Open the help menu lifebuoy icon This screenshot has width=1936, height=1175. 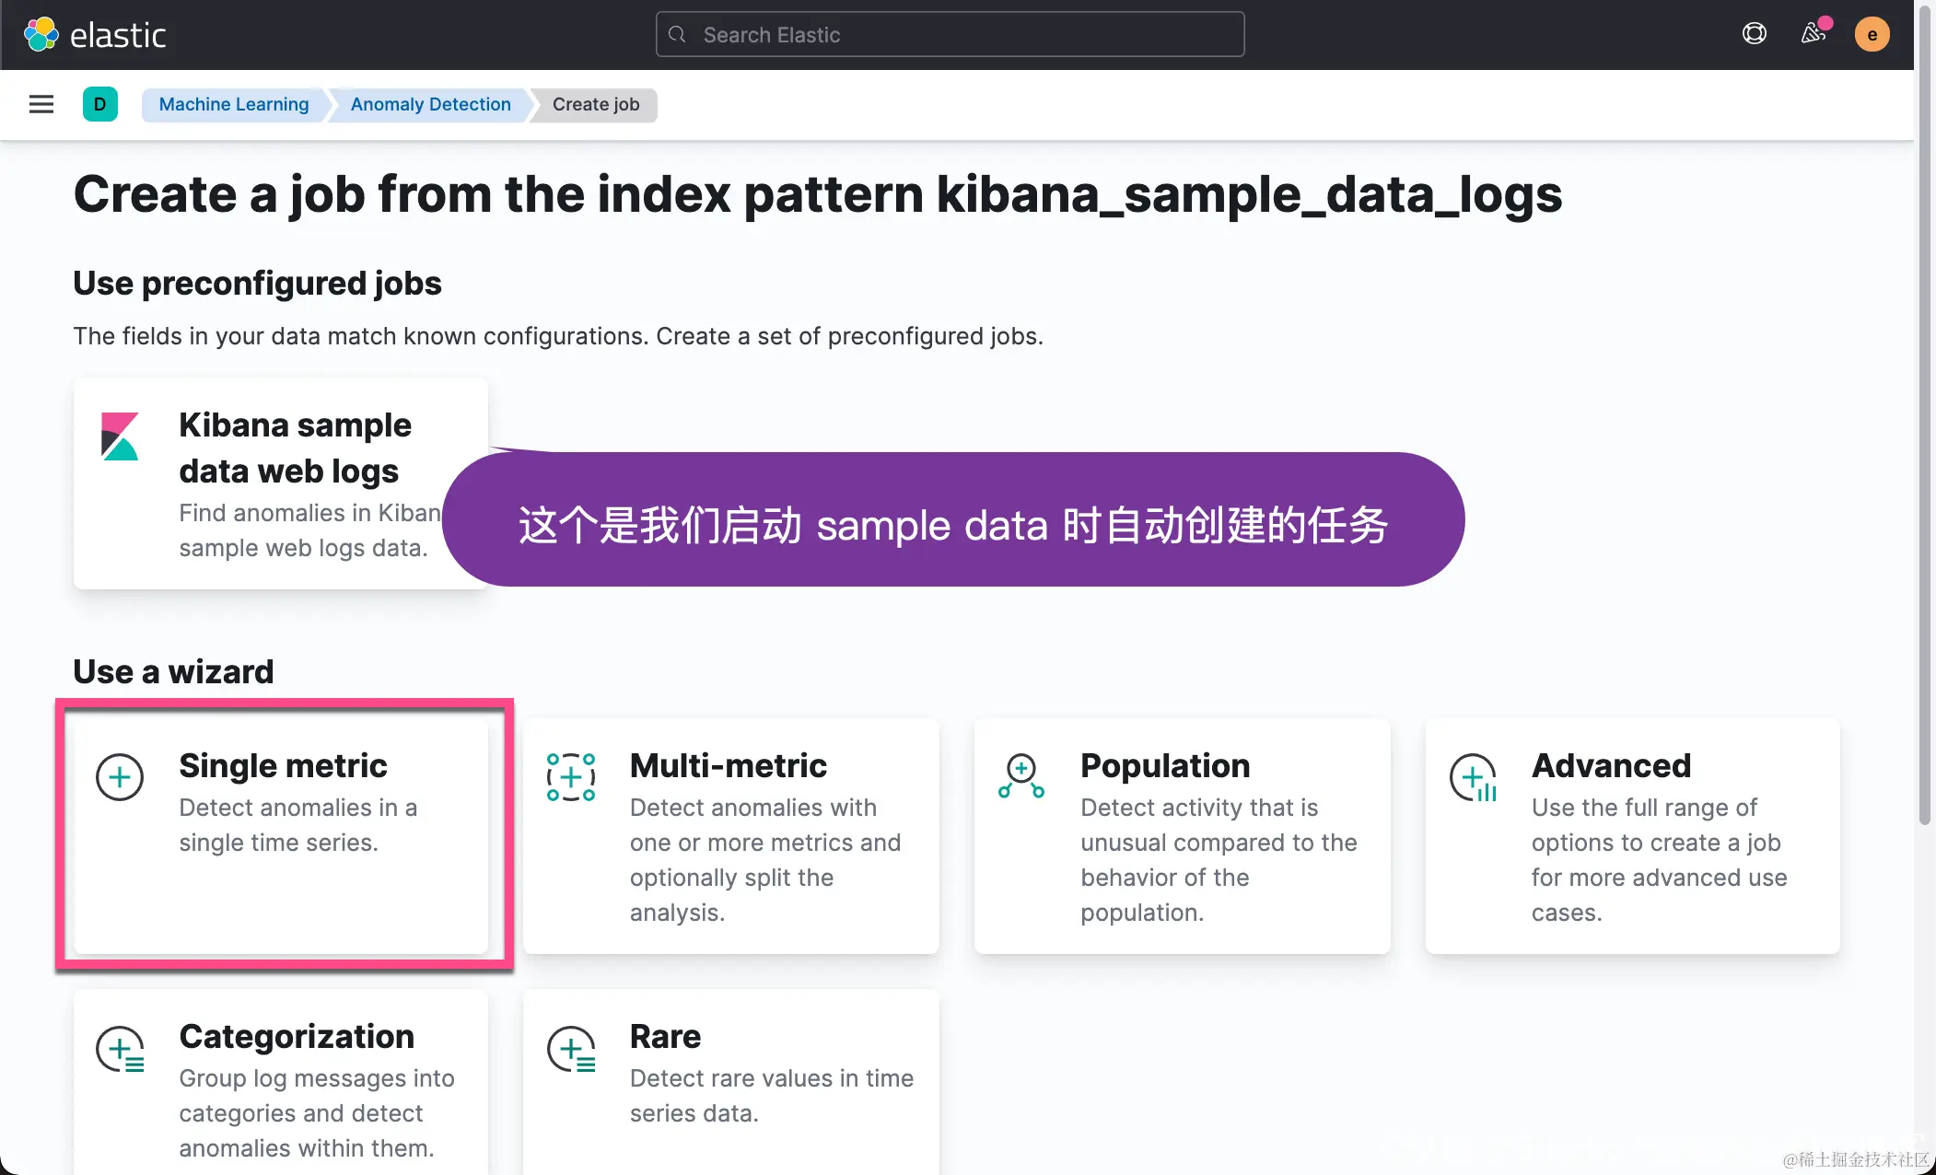[x=1754, y=34]
